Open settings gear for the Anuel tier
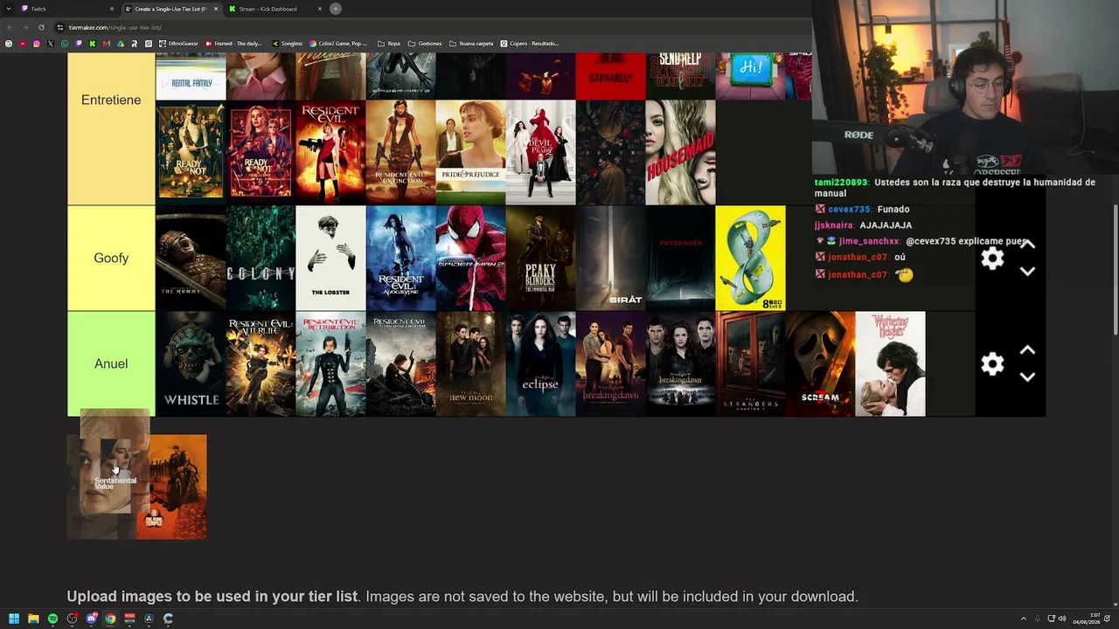 click(x=992, y=364)
